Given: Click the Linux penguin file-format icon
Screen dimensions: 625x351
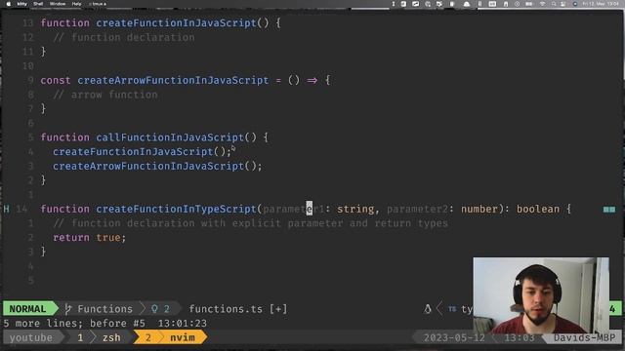Looking at the screenshot, I should point(428,309).
